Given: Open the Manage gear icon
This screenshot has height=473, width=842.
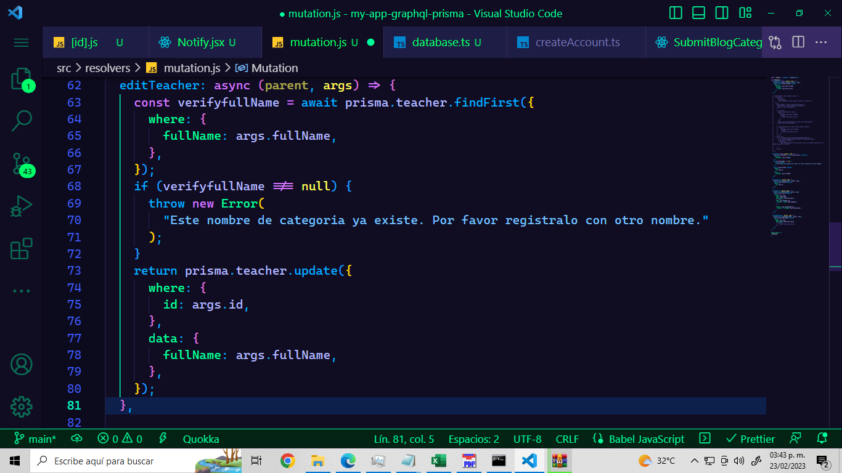Looking at the screenshot, I should point(22,406).
